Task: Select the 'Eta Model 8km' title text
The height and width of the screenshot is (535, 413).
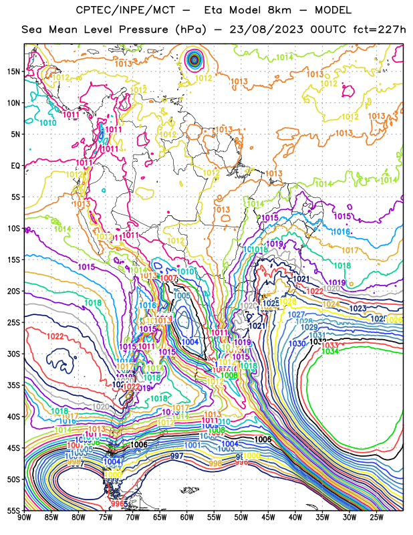Action: [247, 10]
